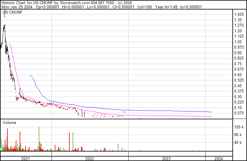Image resolution: width=247 pixels, height=161 pixels.
Task: Click the Volume panel label
Action: (9, 122)
